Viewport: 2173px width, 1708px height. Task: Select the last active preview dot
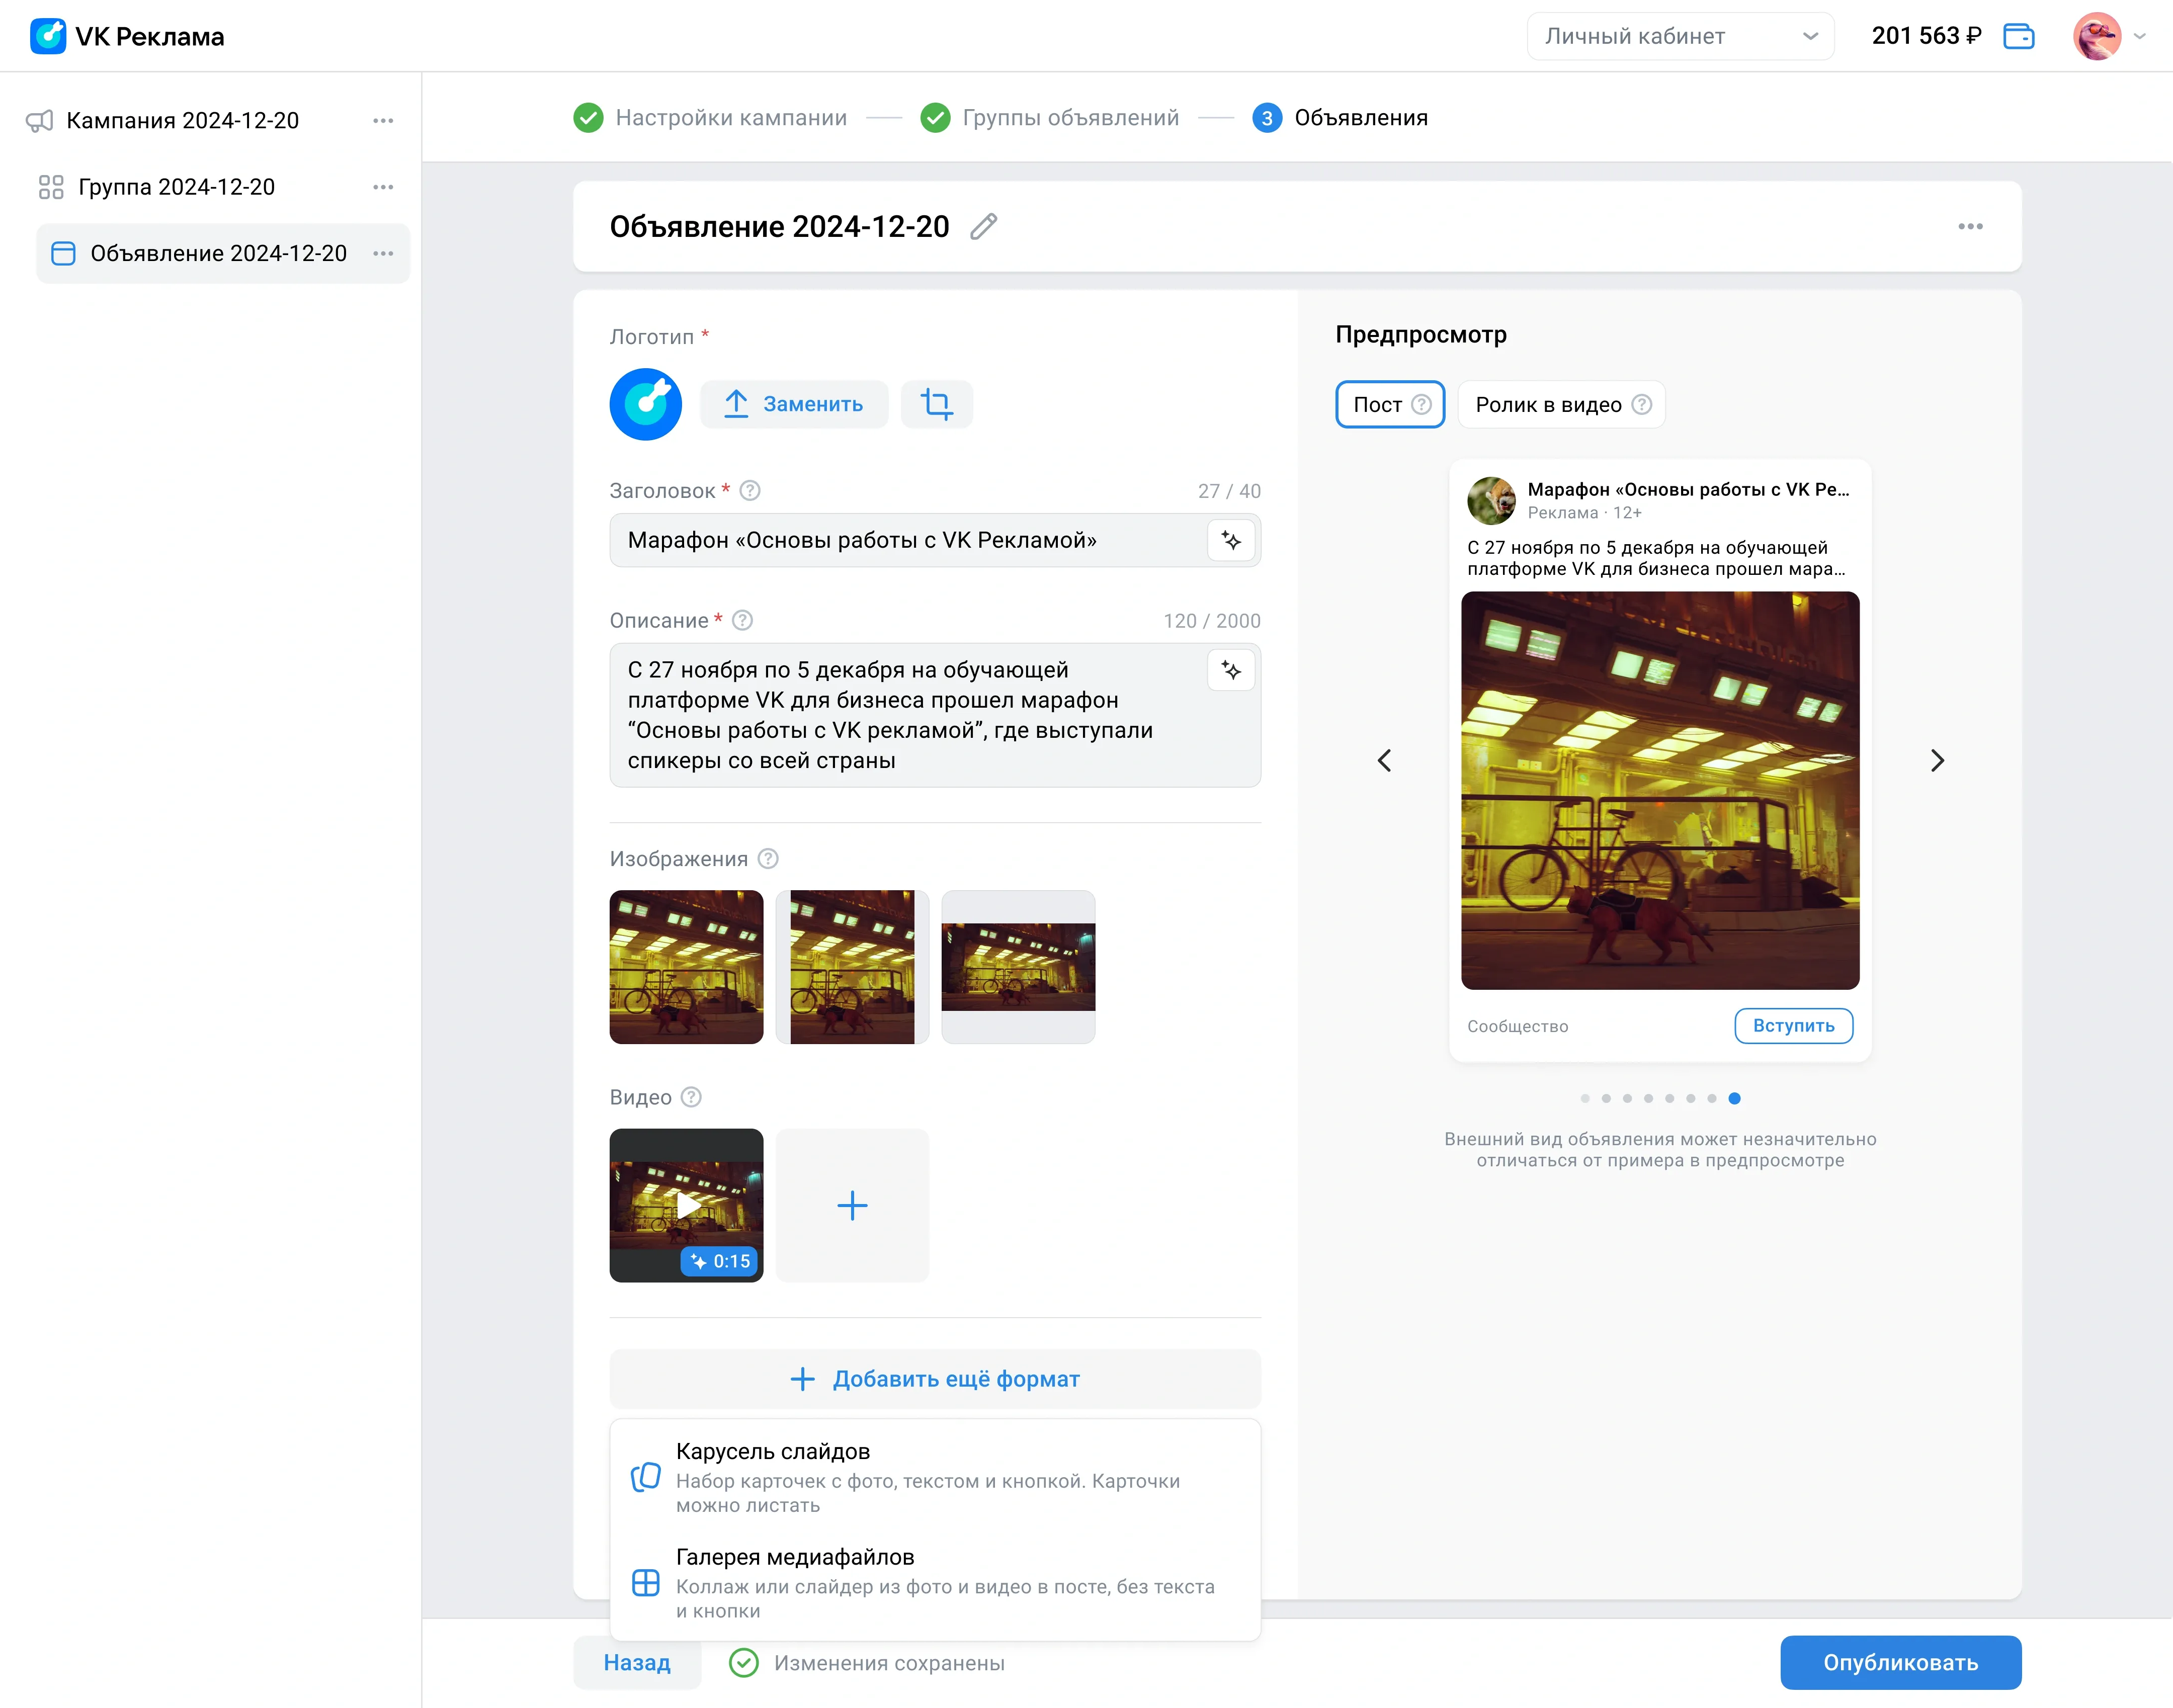coord(1734,1098)
